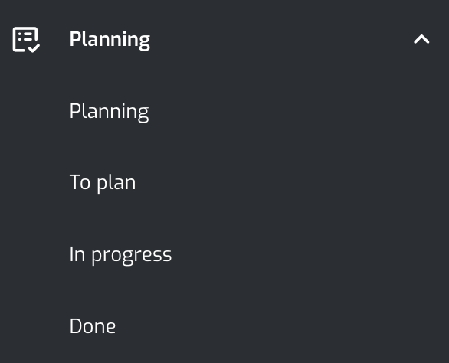The height and width of the screenshot is (363, 449).
Task: Click the task board icon left of Planning
Action: (x=26, y=40)
